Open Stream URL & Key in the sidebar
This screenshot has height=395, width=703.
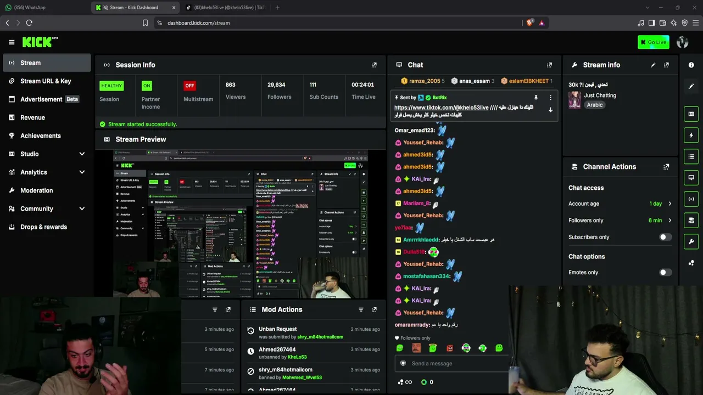pos(47,81)
